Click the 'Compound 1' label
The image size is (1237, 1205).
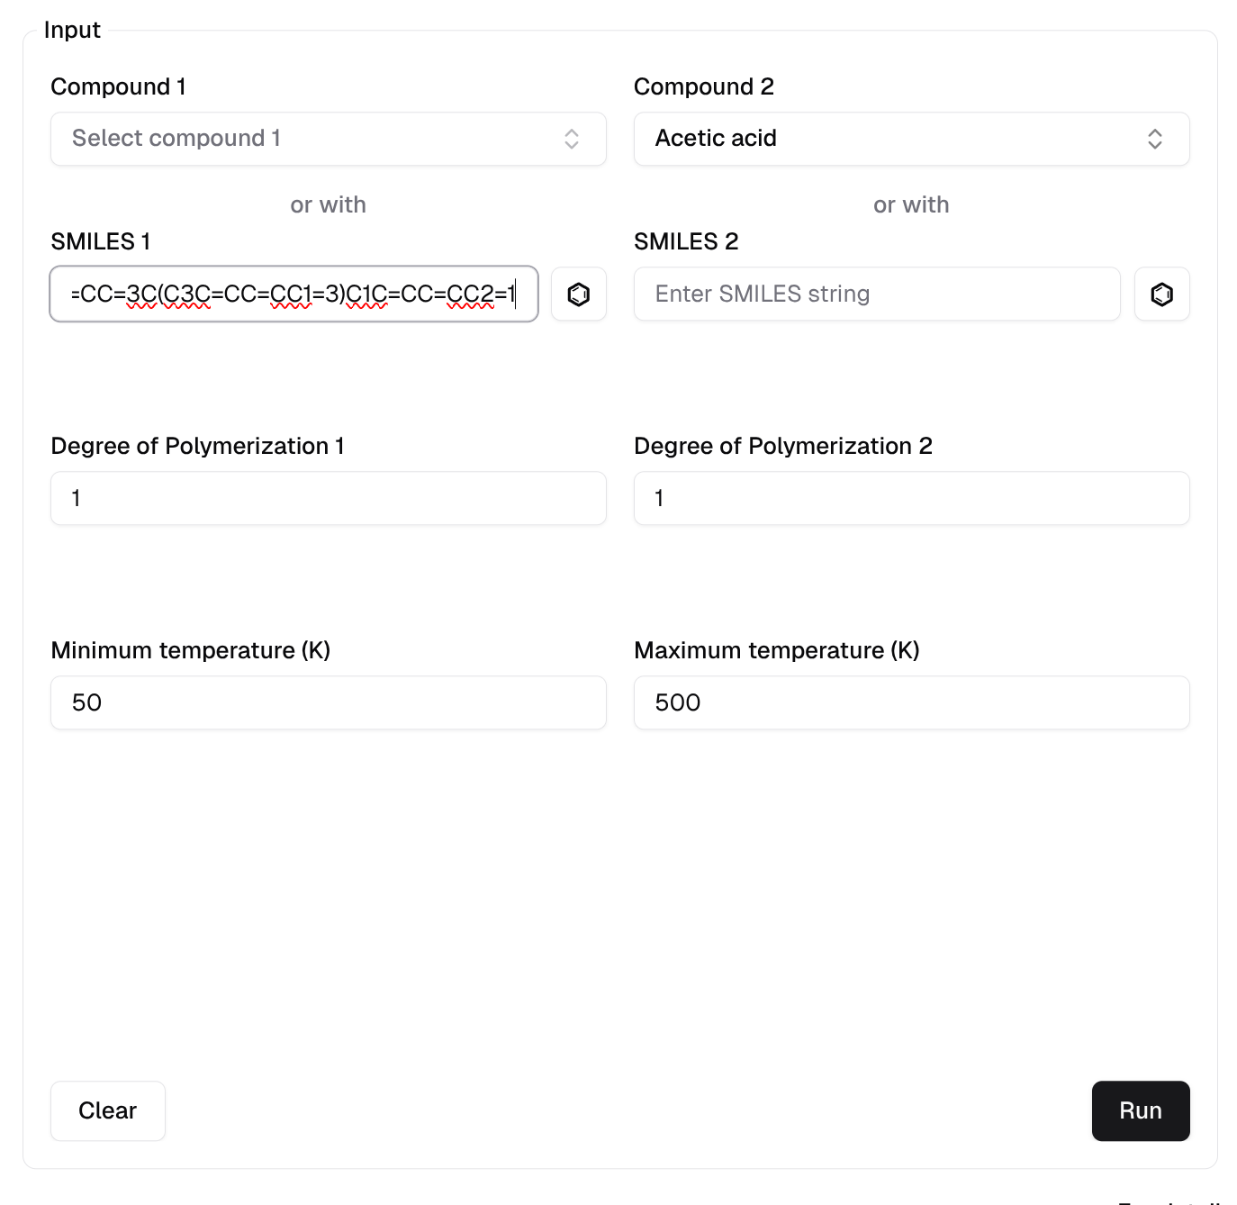118,86
